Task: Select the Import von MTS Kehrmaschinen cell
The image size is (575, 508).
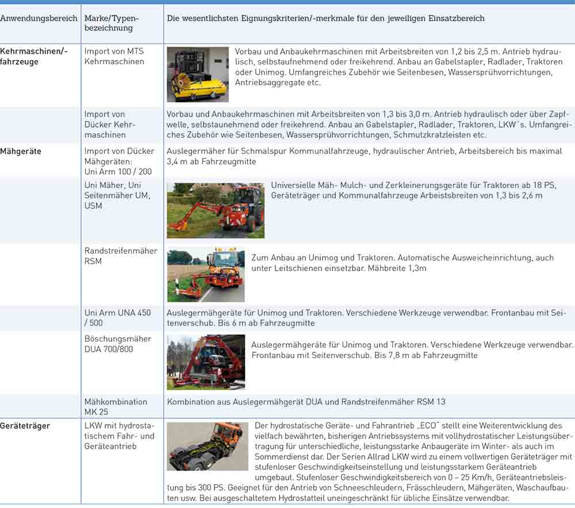Action: (x=114, y=56)
